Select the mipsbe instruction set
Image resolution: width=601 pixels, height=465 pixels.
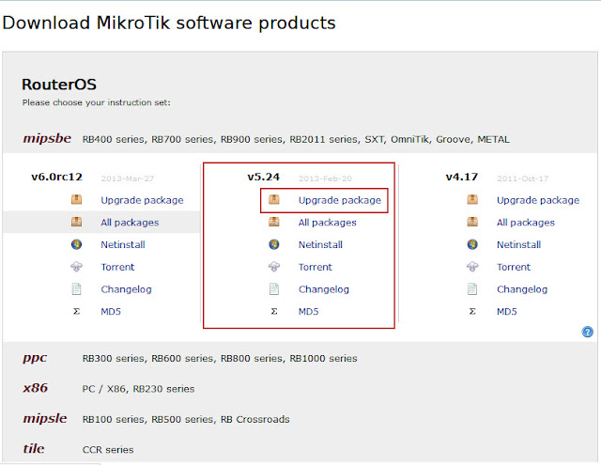coord(47,138)
